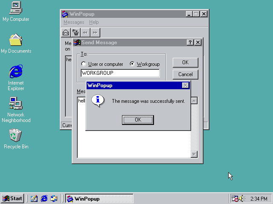
Task: Click the WinPopup title bar app icon
Action: coord(65,14)
